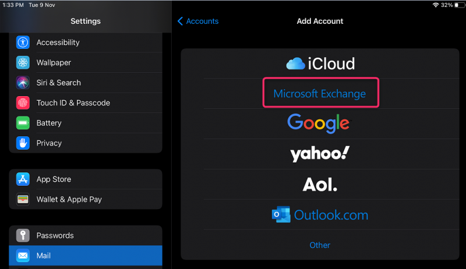Tap the Wallet & Apple Pay icon
466x269 pixels.
point(23,199)
